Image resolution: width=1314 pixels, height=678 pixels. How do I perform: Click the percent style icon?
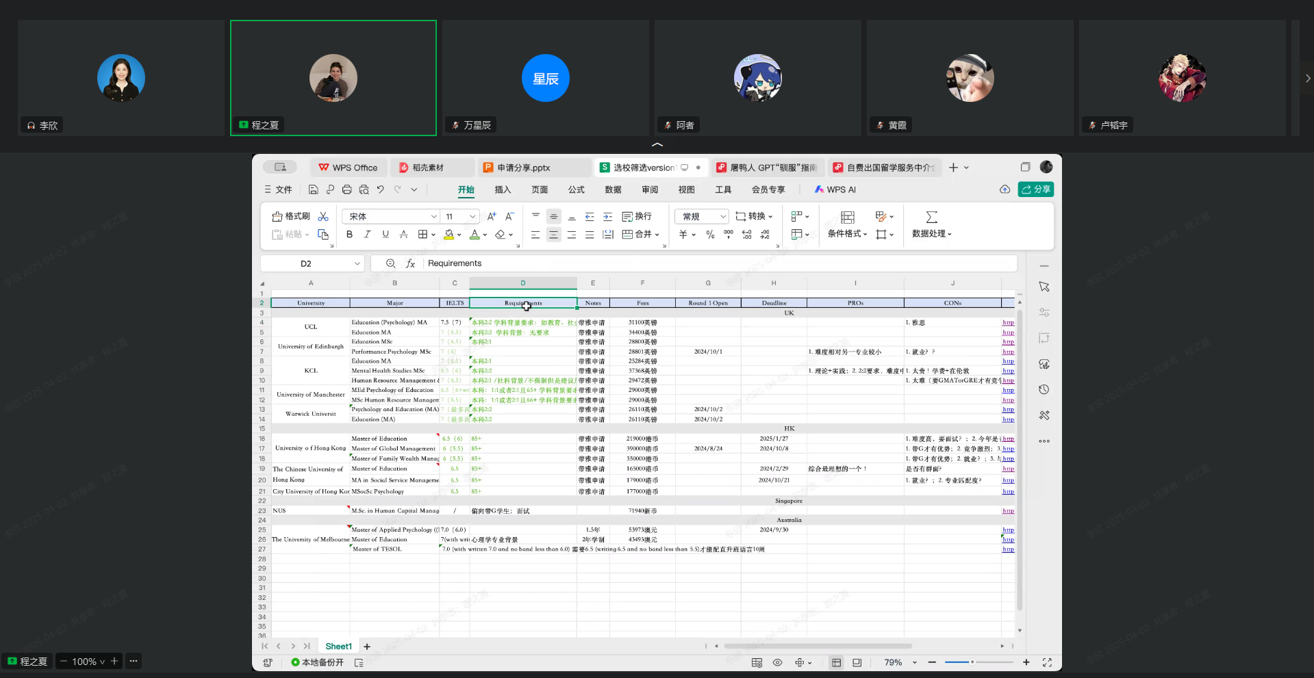710,235
